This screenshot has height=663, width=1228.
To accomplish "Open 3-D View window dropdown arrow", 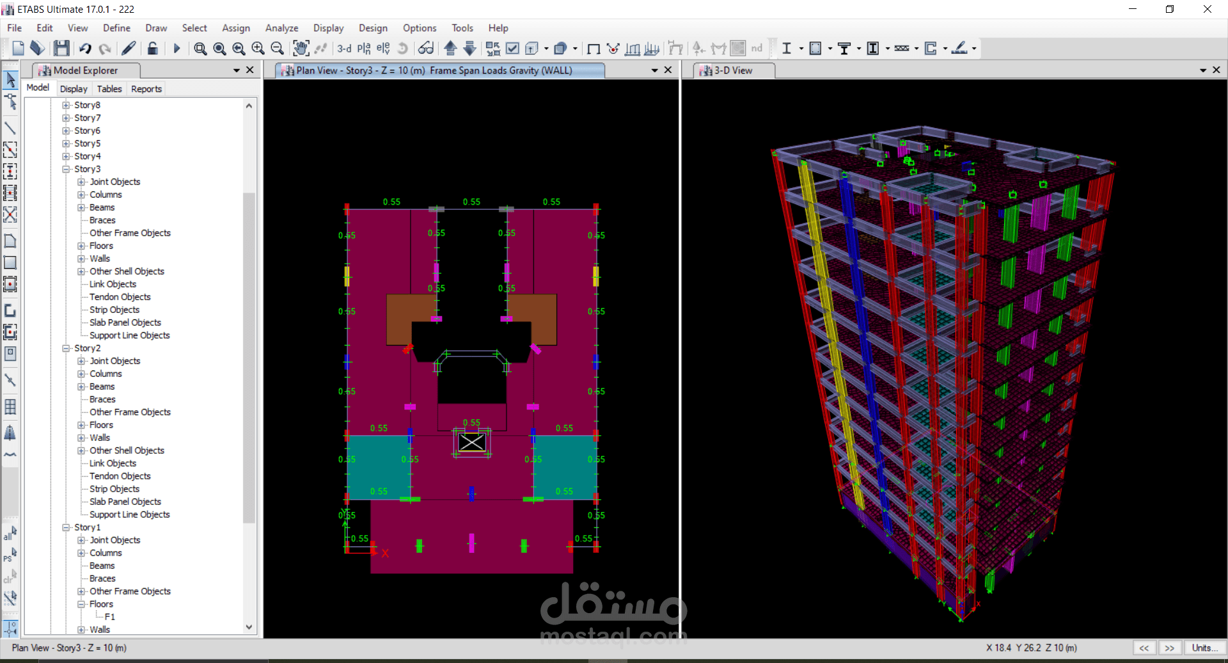I will [1203, 70].
